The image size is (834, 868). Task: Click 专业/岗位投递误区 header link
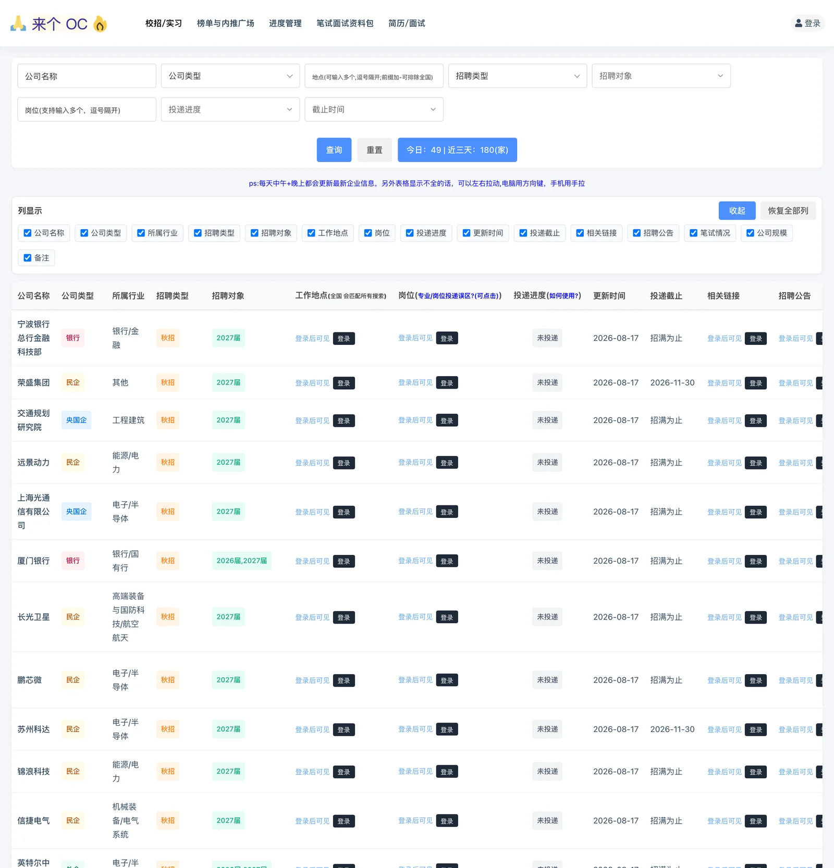(x=458, y=296)
